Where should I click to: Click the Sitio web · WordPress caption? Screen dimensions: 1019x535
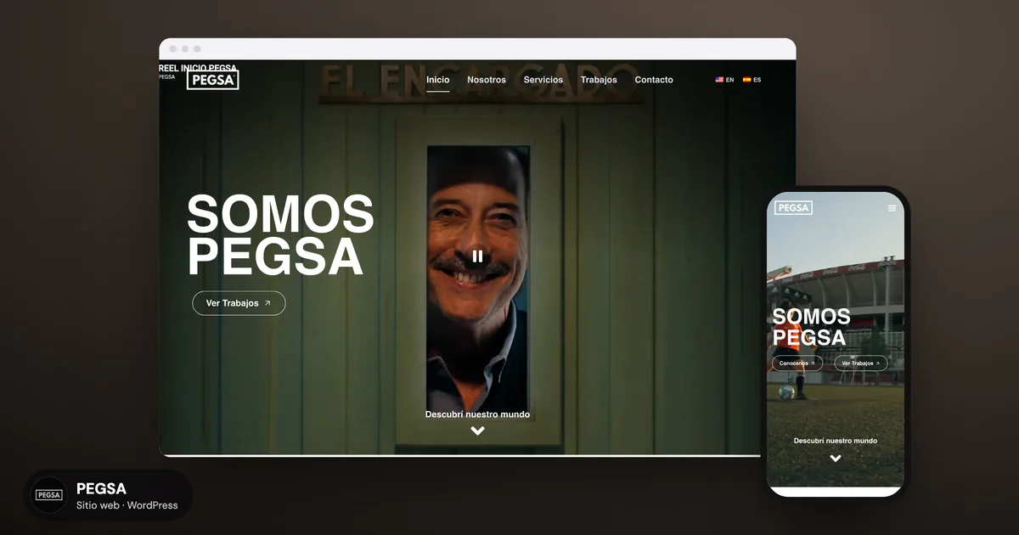pos(127,505)
